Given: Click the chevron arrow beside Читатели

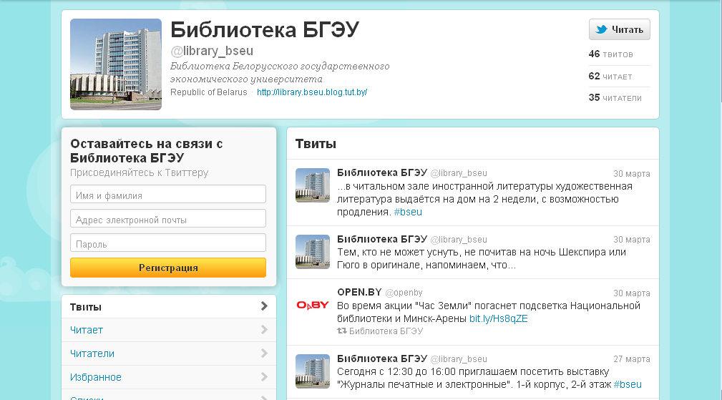Looking at the screenshot, I should click(264, 353).
